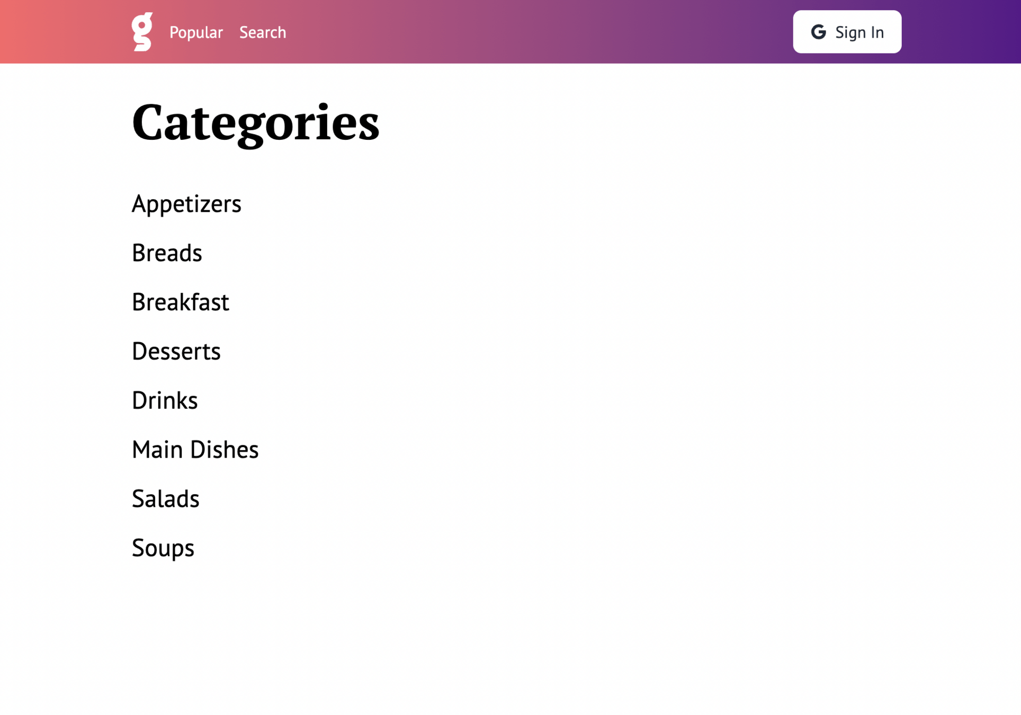Click the Categories heading text
This screenshot has width=1021, height=715.
[255, 122]
